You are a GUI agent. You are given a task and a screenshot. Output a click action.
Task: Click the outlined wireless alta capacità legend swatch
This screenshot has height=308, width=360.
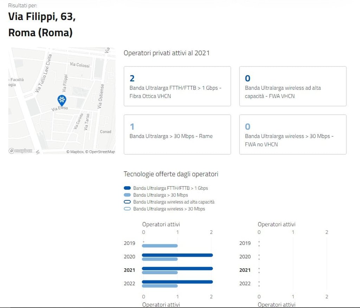(x=127, y=202)
